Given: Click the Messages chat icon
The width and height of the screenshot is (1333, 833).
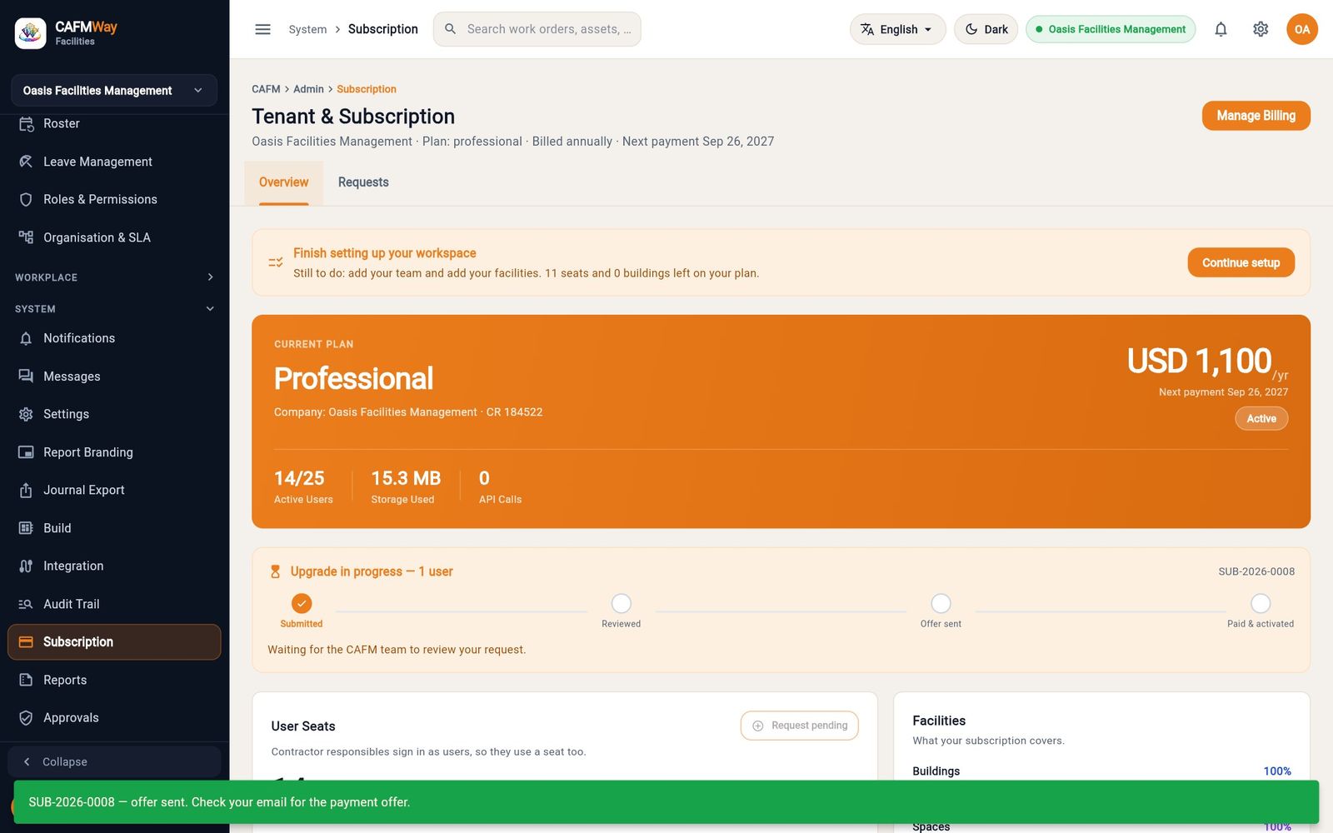Looking at the screenshot, I should 26,377.
